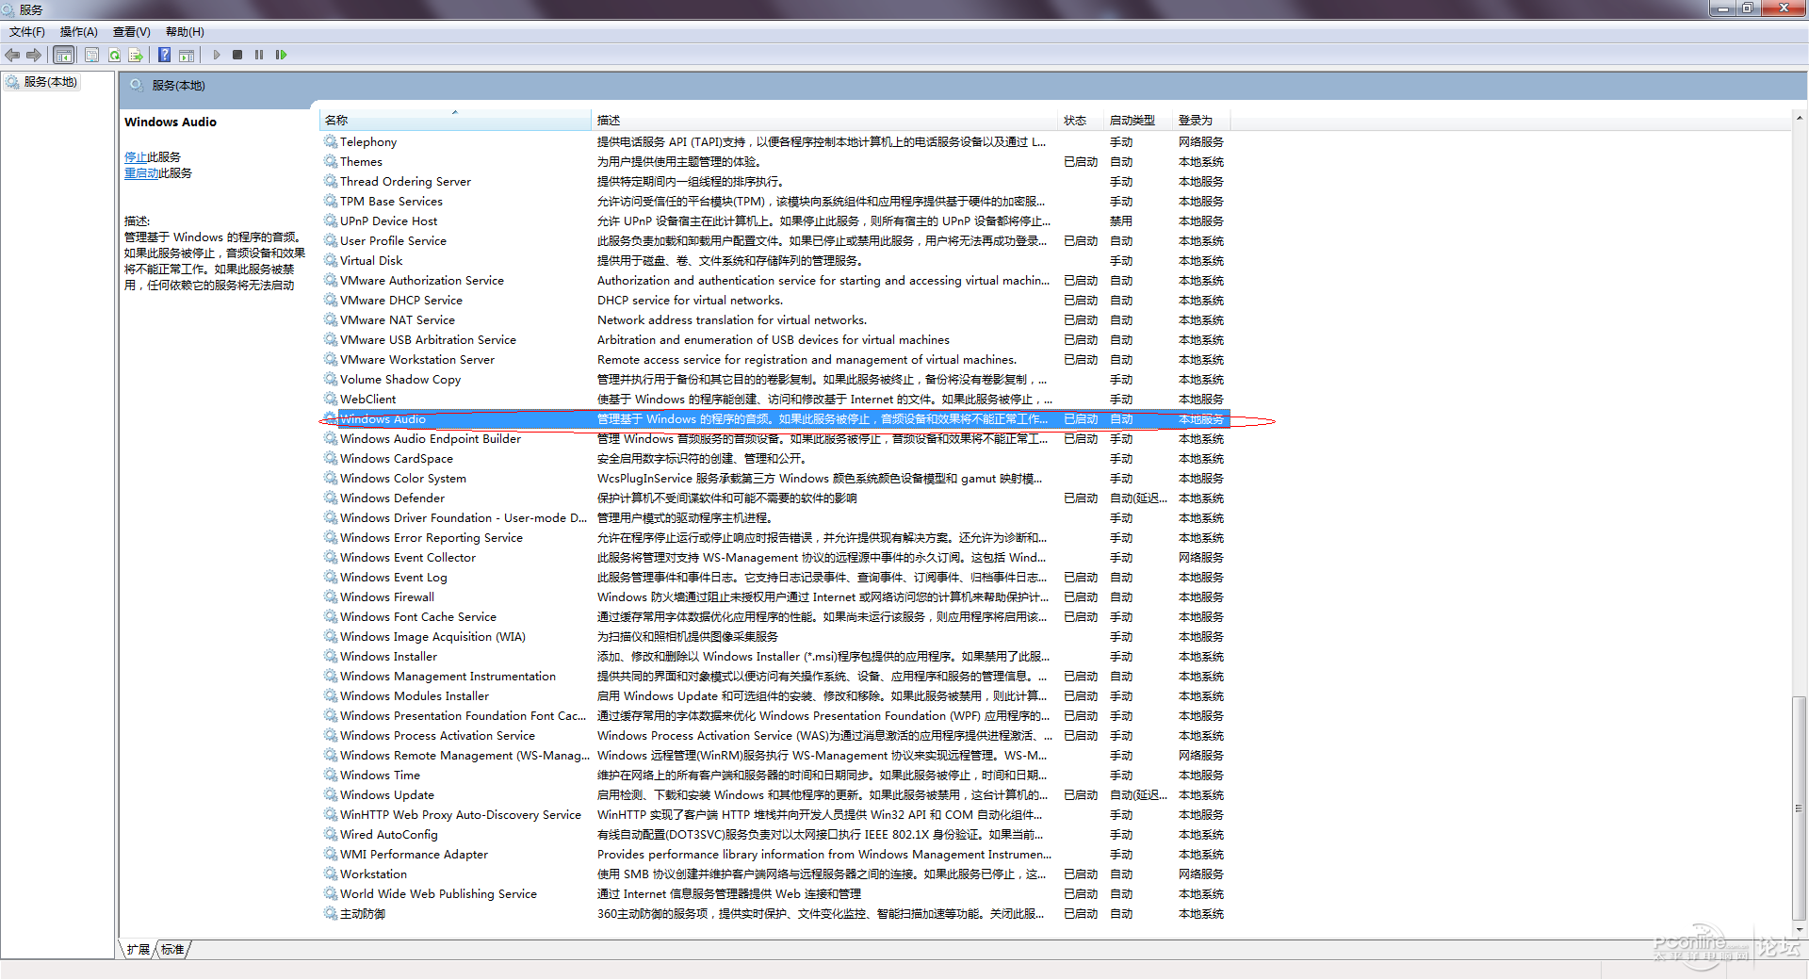Viewport: 1809px width, 980px height.
Task: Sort by the 名称 column header
Action: tap(455, 121)
